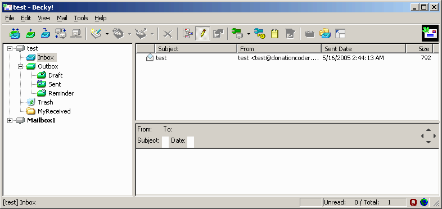The image size is (442, 209).
Task: Toggle thread view tree icon
Action: (188, 34)
